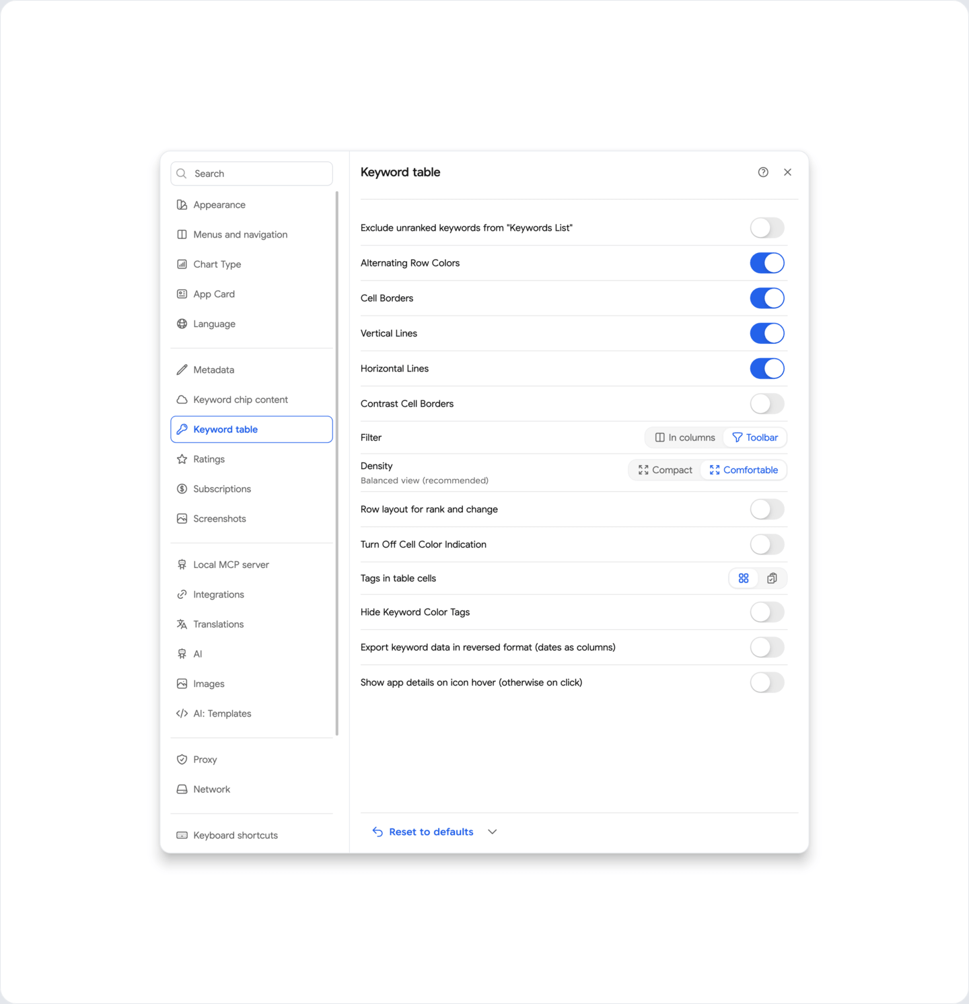This screenshot has height=1004, width=969.
Task: Choose Compact density
Action: (665, 470)
